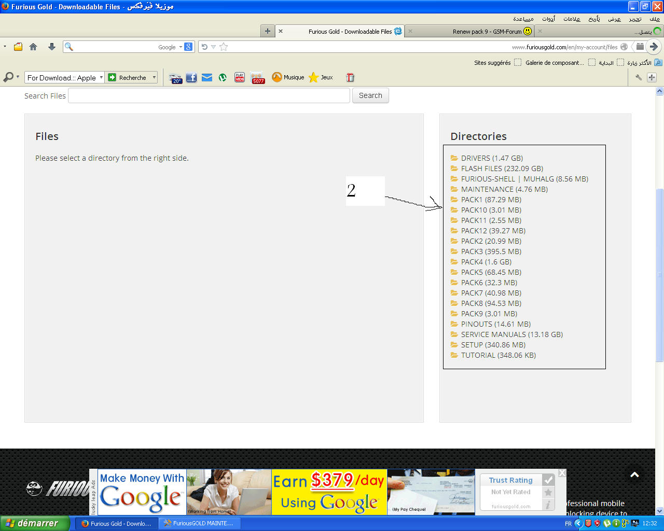Close the advertisement banner X
The width and height of the screenshot is (664, 531).
562,473
